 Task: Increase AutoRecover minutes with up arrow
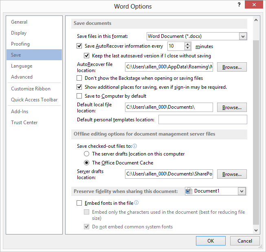tap(187, 44)
